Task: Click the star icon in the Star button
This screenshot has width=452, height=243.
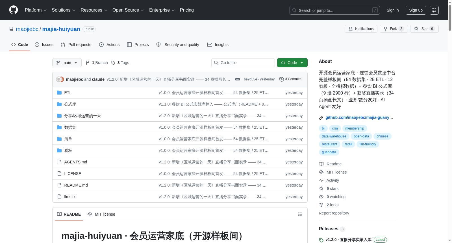Action: 416,29
